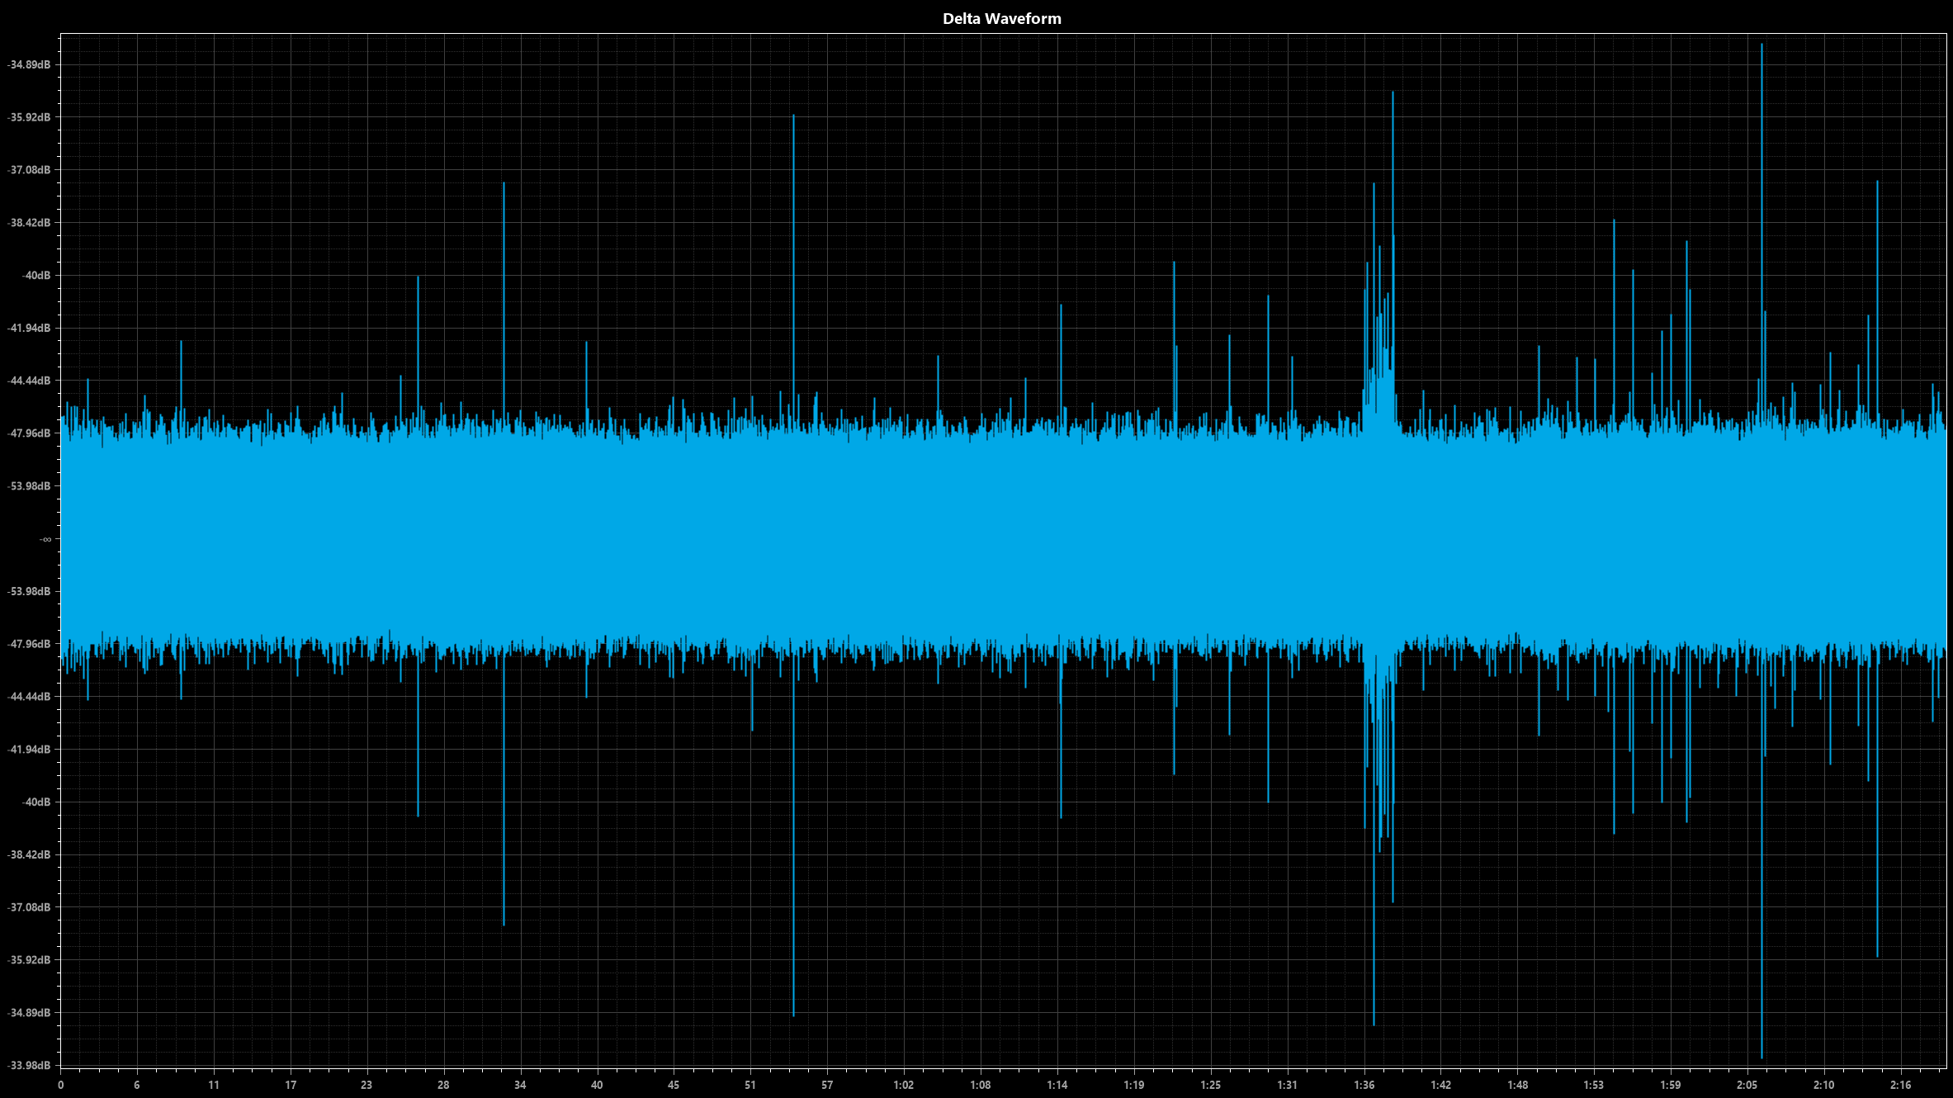Image resolution: width=1953 pixels, height=1098 pixels.
Task: Click the 1:48 time axis label
Action: point(1518,1085)
